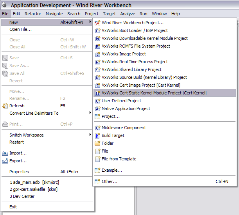Click the new File icon

97,151
